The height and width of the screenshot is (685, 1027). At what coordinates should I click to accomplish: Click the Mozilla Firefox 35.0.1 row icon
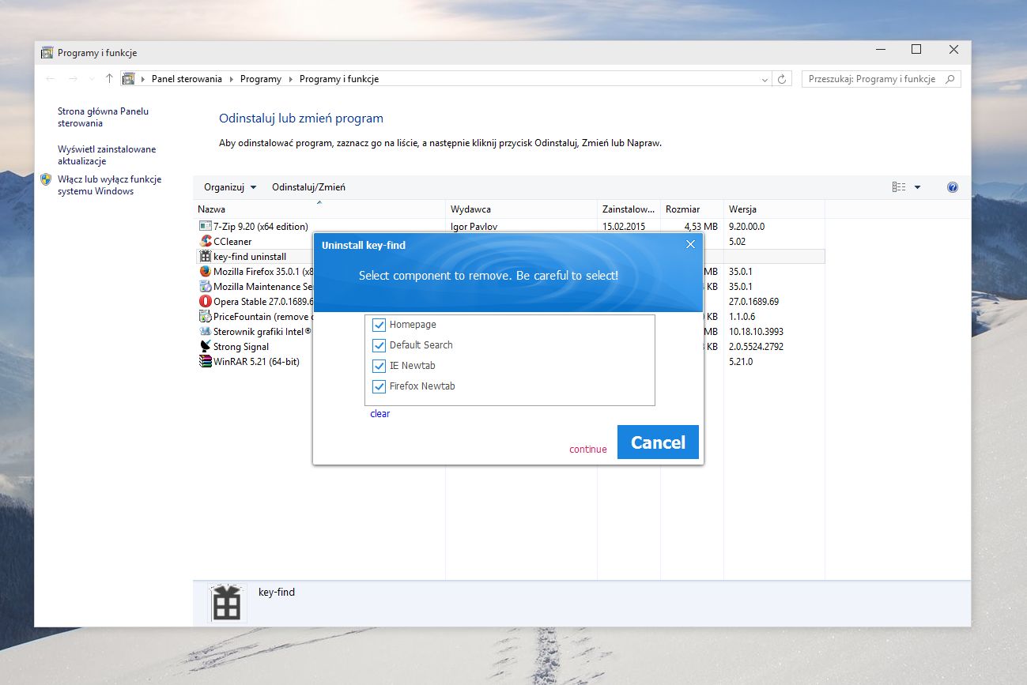pyautogui.click(x=206, y=272)
